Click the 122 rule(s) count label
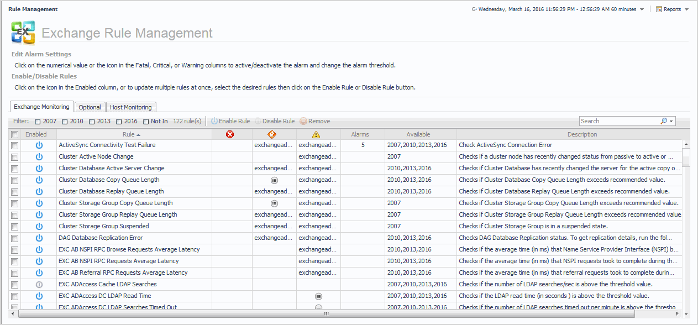 [187, 121]
